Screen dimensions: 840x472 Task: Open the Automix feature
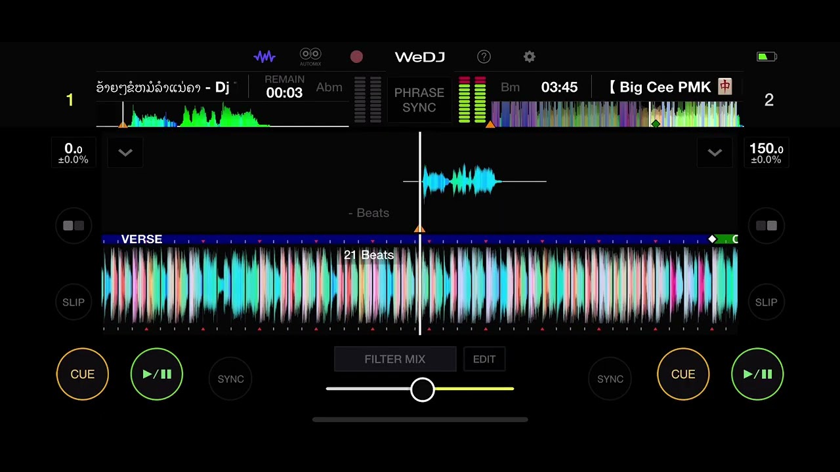(310, 57)
